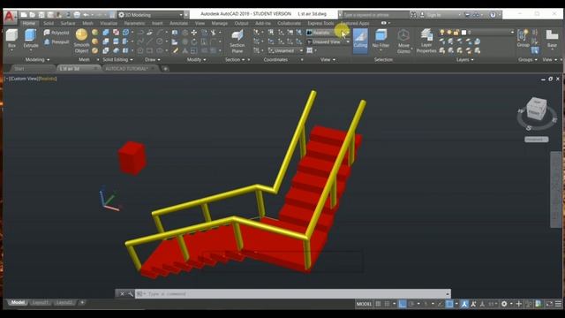This screenshot has width=565, height=318.
Task: Click the ViewCube in the viewport
Action: [537, 110]
